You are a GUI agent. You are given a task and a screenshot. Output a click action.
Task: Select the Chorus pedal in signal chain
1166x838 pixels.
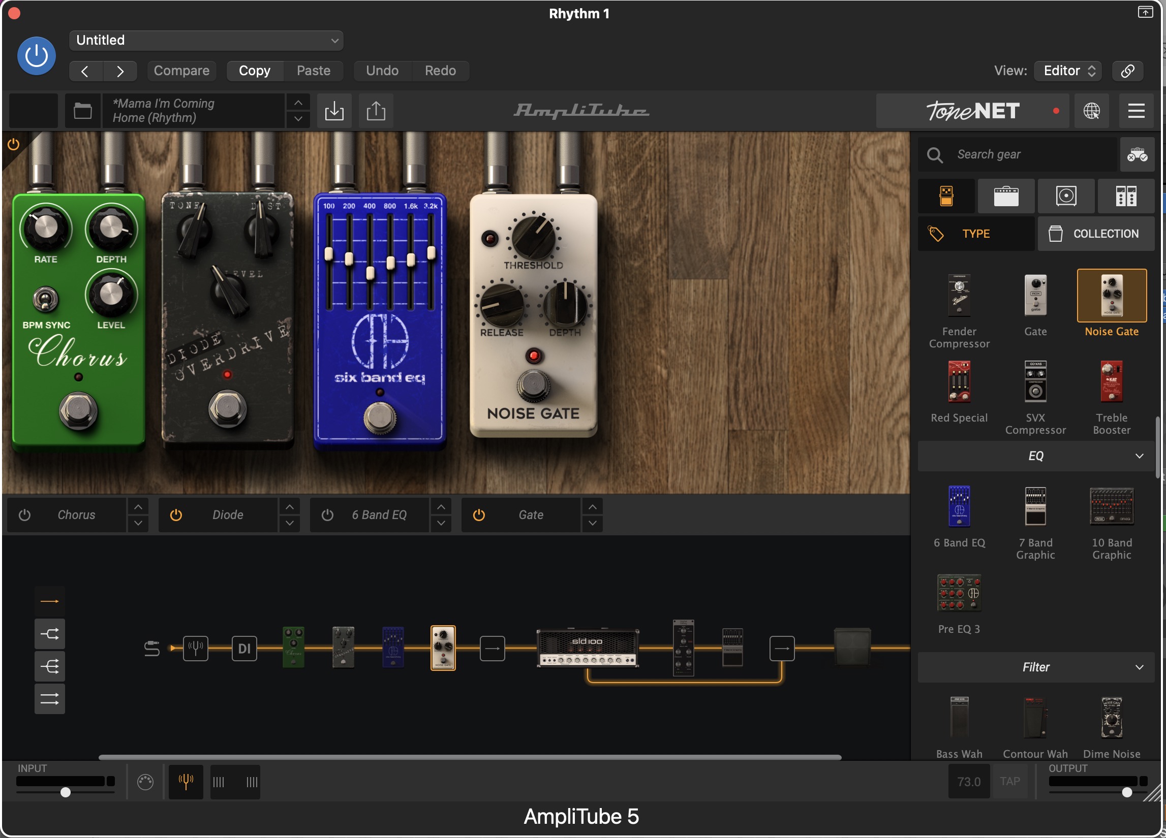click(x=294, y=647)
